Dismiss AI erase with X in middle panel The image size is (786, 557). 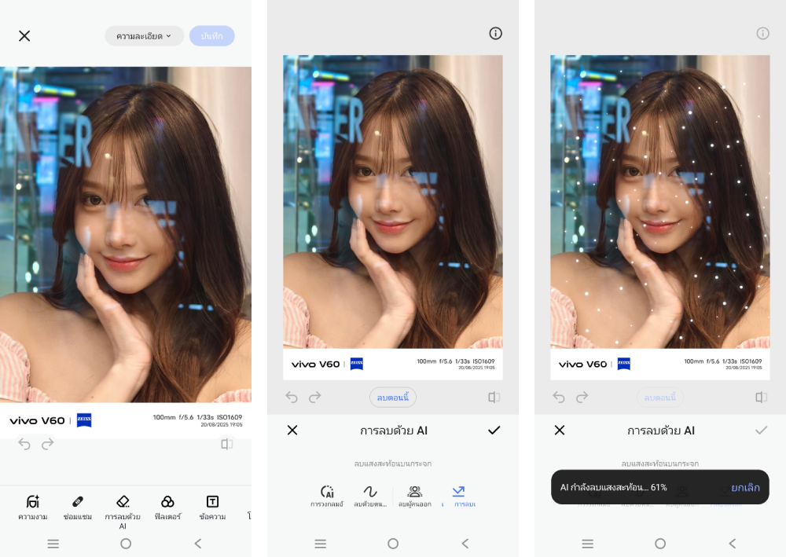click(x=292, y=430)
